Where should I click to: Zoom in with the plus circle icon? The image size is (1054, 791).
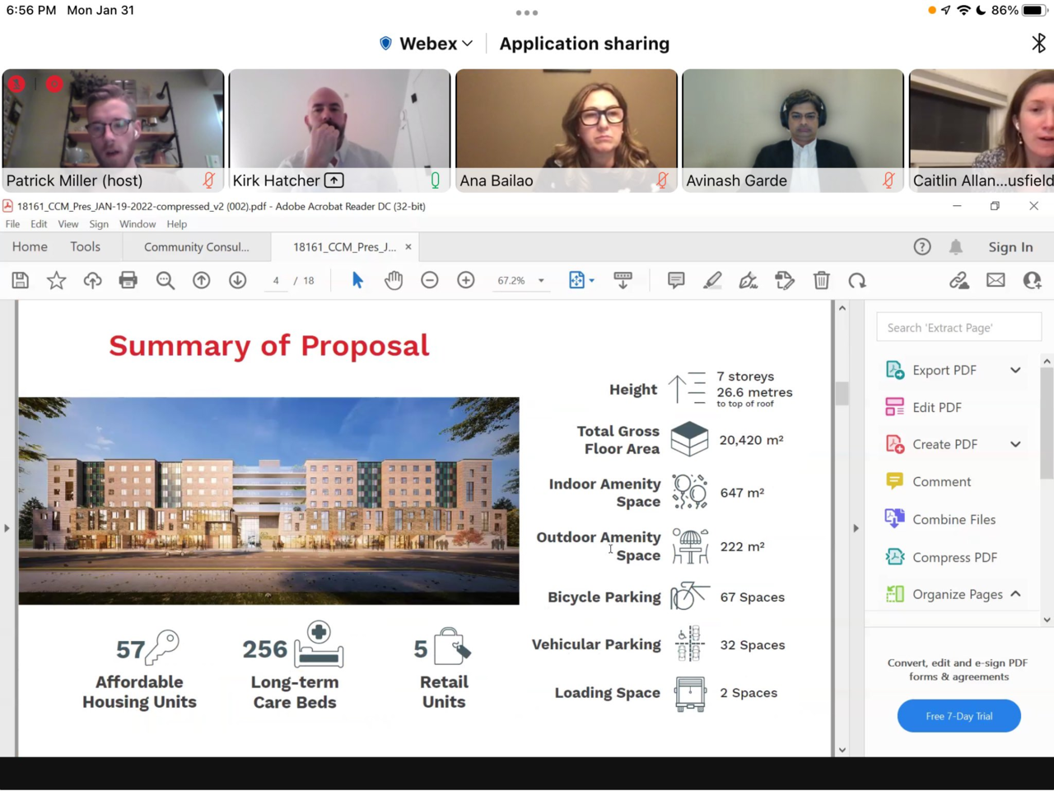465,280
